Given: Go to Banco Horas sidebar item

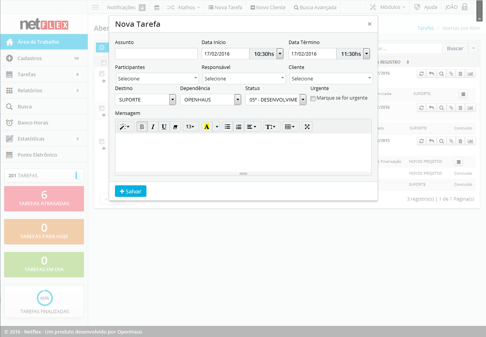Looking at the screenshot, I should pos(33,123).
